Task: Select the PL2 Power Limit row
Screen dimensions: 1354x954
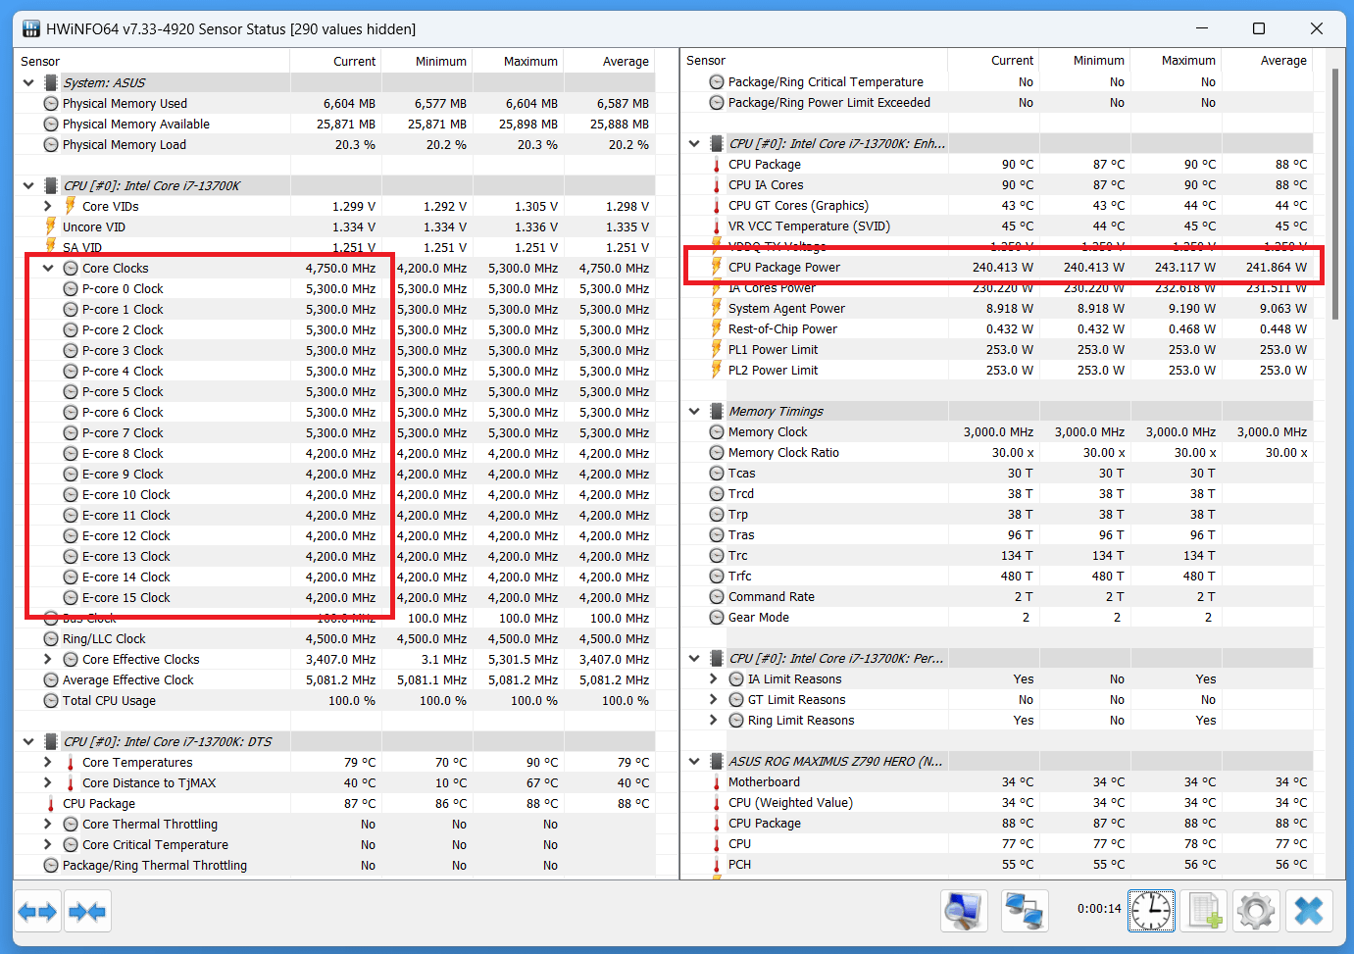Action: pos(997,371)
